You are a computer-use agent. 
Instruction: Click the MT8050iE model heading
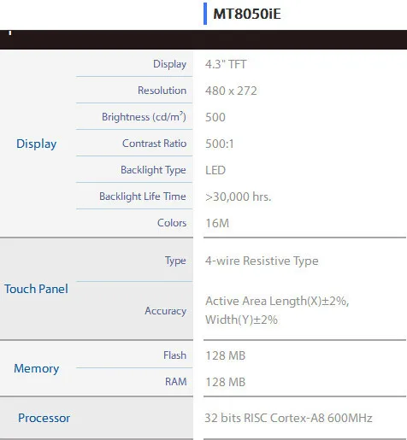click(x=247, y=14)
